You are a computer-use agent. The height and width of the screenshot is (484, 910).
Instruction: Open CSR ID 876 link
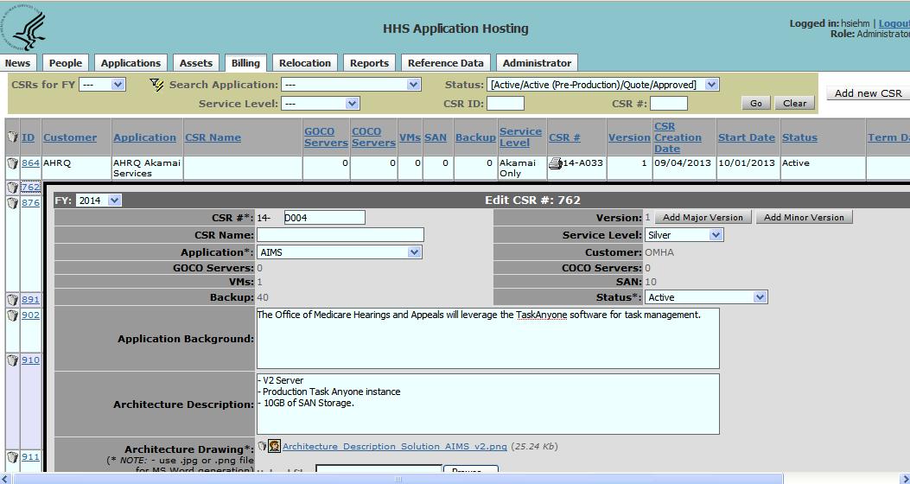coord(31,202)
